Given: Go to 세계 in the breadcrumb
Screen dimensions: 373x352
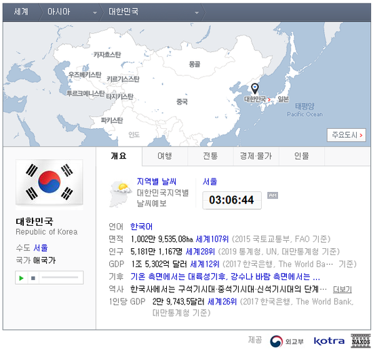Looking at the screenshot, I should coord(21,12).
